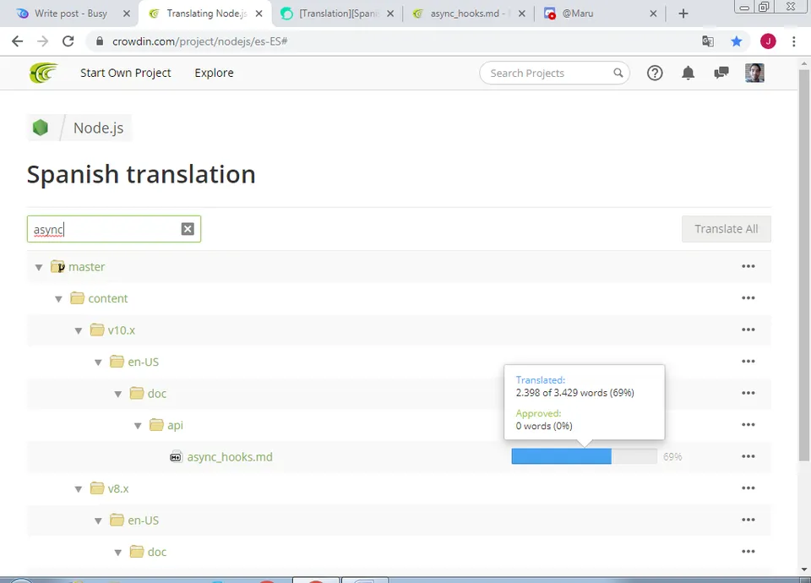Open the async_hooks.md file link
The height and width of the screenshot is (583, 811).
tap(230, 457)
